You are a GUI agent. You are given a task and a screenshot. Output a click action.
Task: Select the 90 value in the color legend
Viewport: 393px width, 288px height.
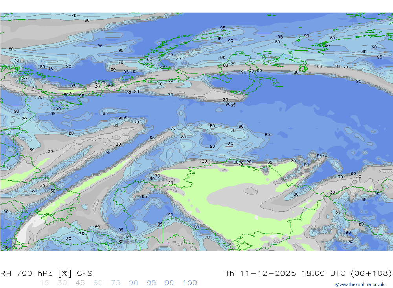click(134, 283)
